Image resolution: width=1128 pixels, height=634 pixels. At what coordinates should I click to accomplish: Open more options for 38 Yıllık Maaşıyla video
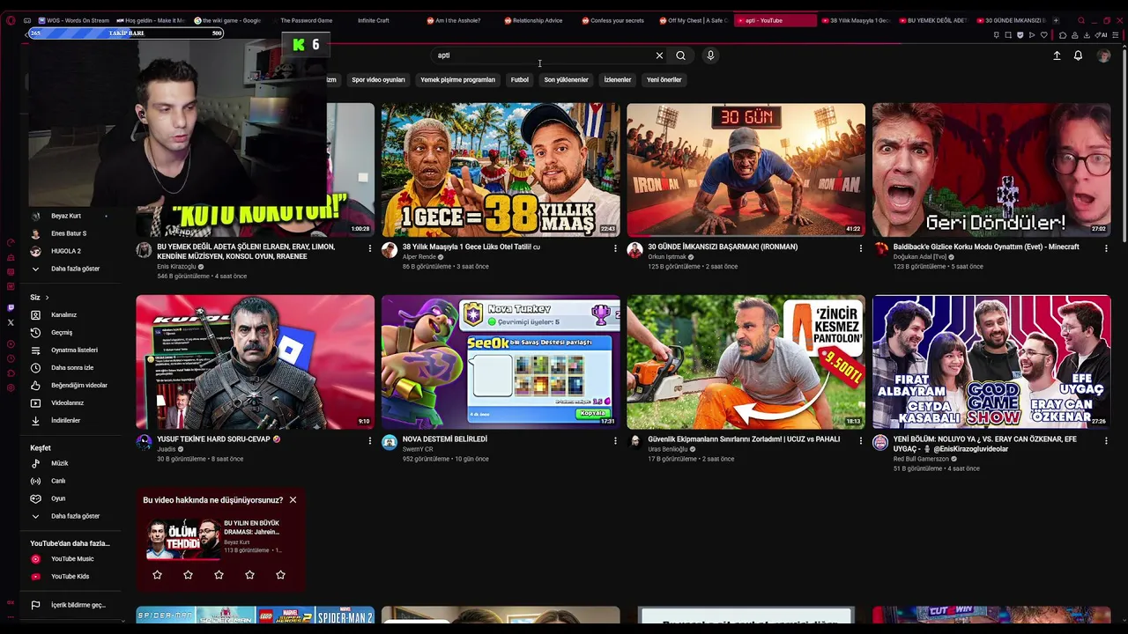tap(615, 248)
